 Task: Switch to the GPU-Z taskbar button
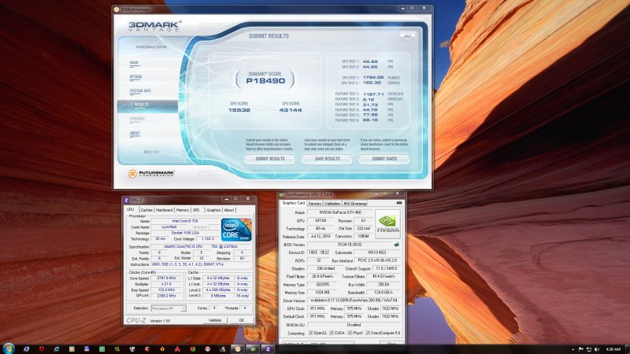point(253,348)
